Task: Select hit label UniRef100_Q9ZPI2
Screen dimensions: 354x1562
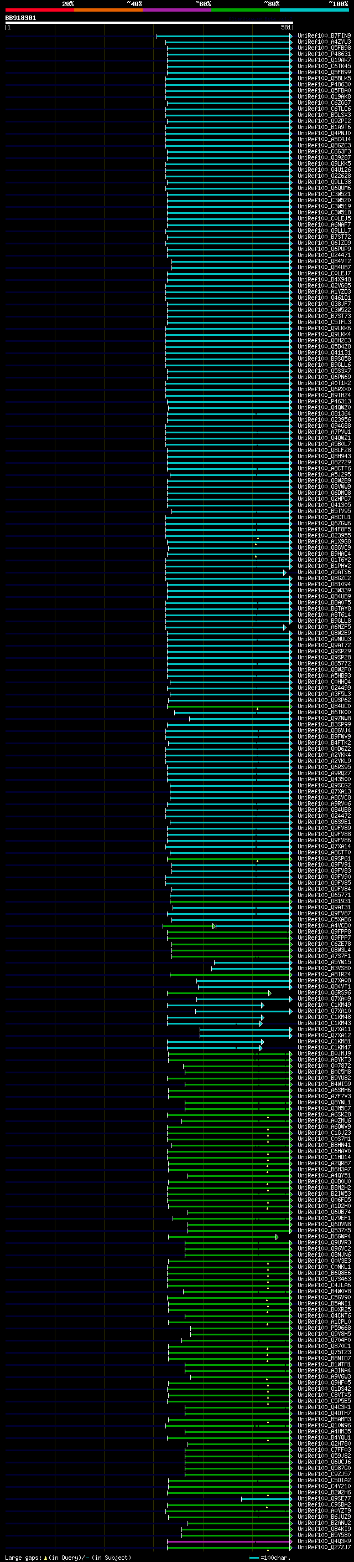Action: [324, 121]
